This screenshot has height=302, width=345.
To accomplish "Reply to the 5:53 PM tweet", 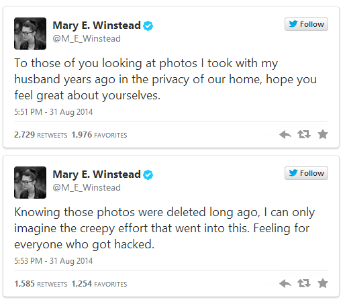I will pyautogui.click(x=285, y=283).
